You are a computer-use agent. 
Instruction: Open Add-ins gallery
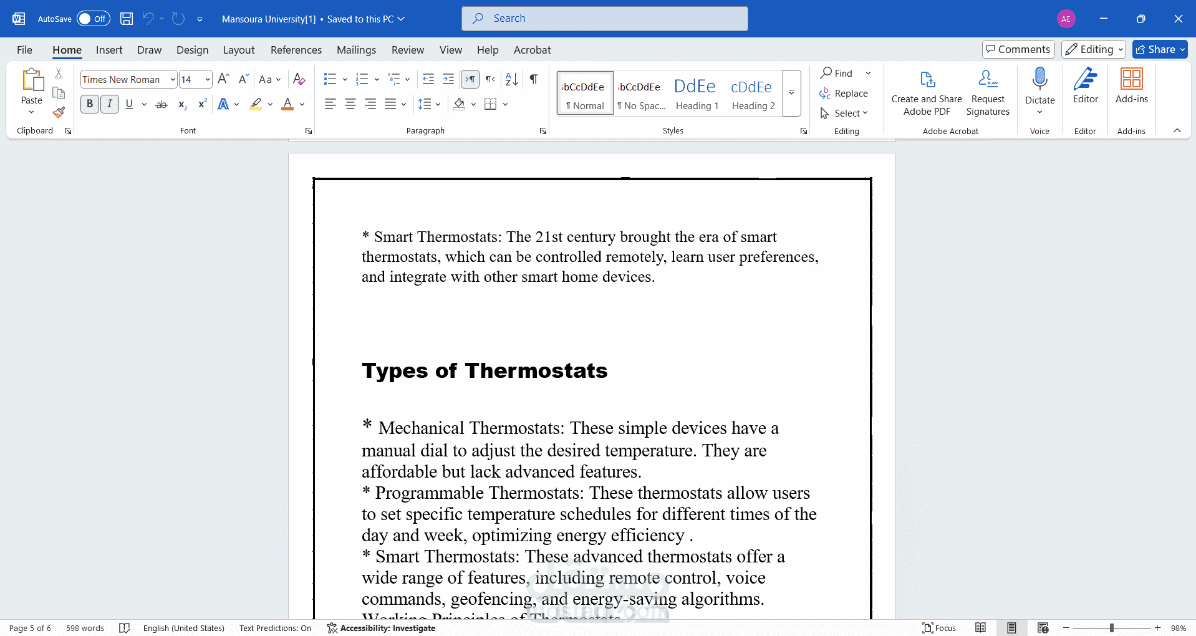point(1131,86)
